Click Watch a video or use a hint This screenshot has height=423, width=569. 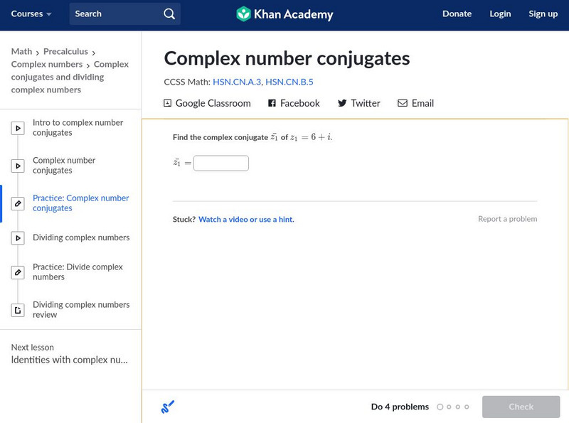coord(246,220)
